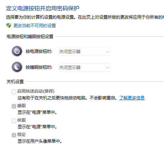Click the power button icon
Image resolution: width=164 pixels, height=160 pixels.
[x=17, y=51]
